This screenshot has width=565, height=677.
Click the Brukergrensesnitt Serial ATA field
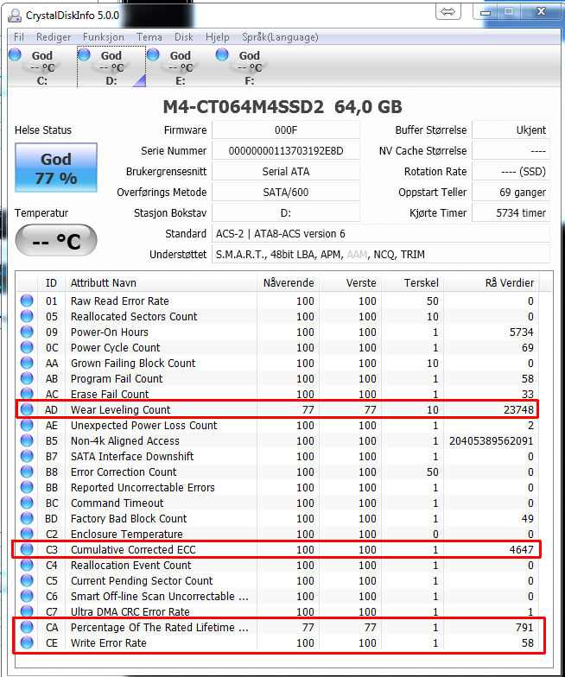point(285,171)
